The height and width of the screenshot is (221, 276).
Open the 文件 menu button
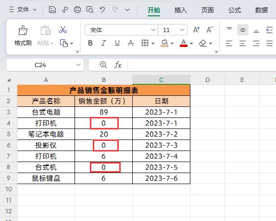pos(23,10)
